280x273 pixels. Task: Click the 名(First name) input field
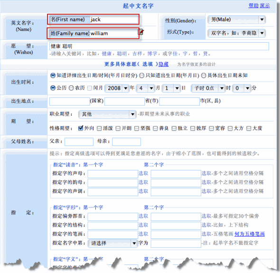(x=114, y=19)
